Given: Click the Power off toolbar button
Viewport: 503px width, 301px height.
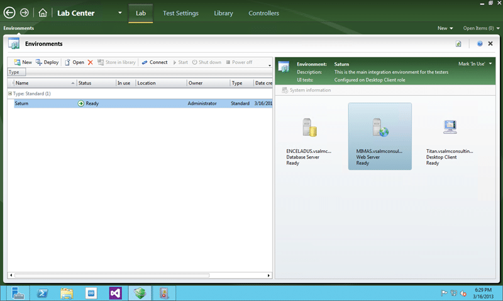Looking at the screenshot, I should click(239, 62).
